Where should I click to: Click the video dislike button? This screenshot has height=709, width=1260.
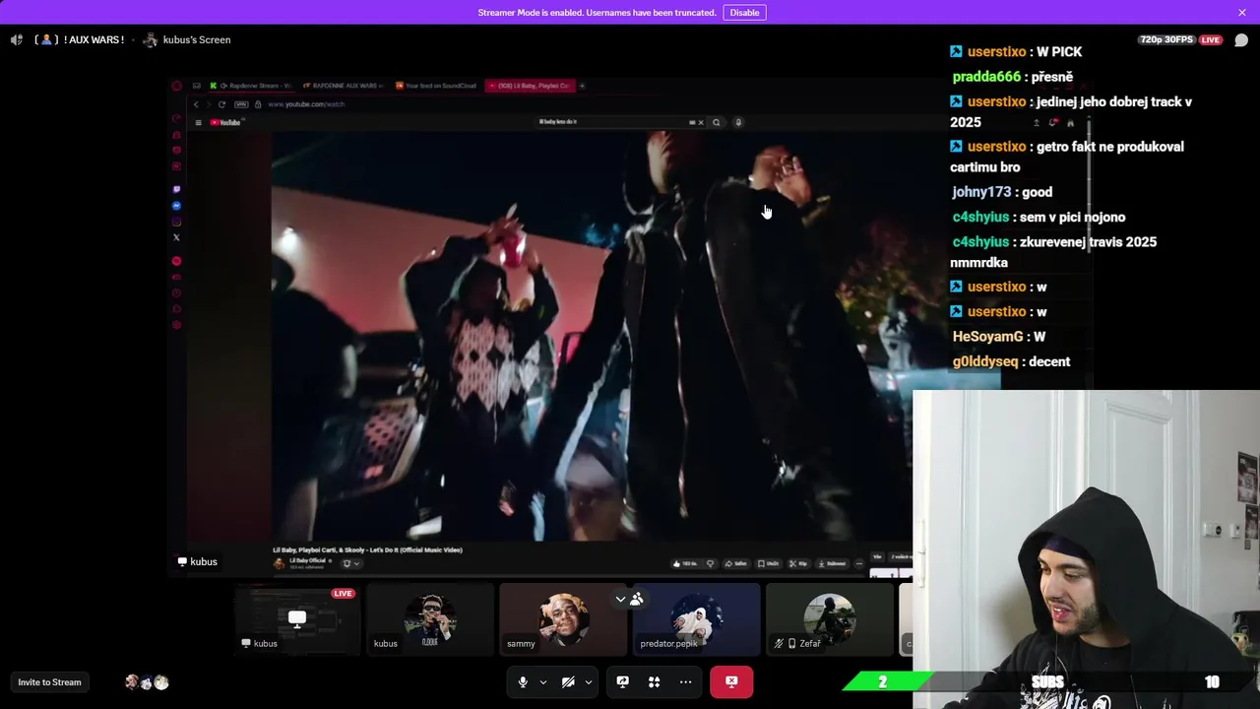pos(710,564)
